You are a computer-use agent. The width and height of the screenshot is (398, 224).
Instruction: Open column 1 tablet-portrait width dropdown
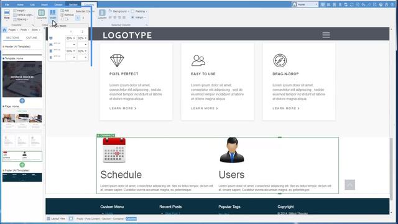(x=70, y=51)
